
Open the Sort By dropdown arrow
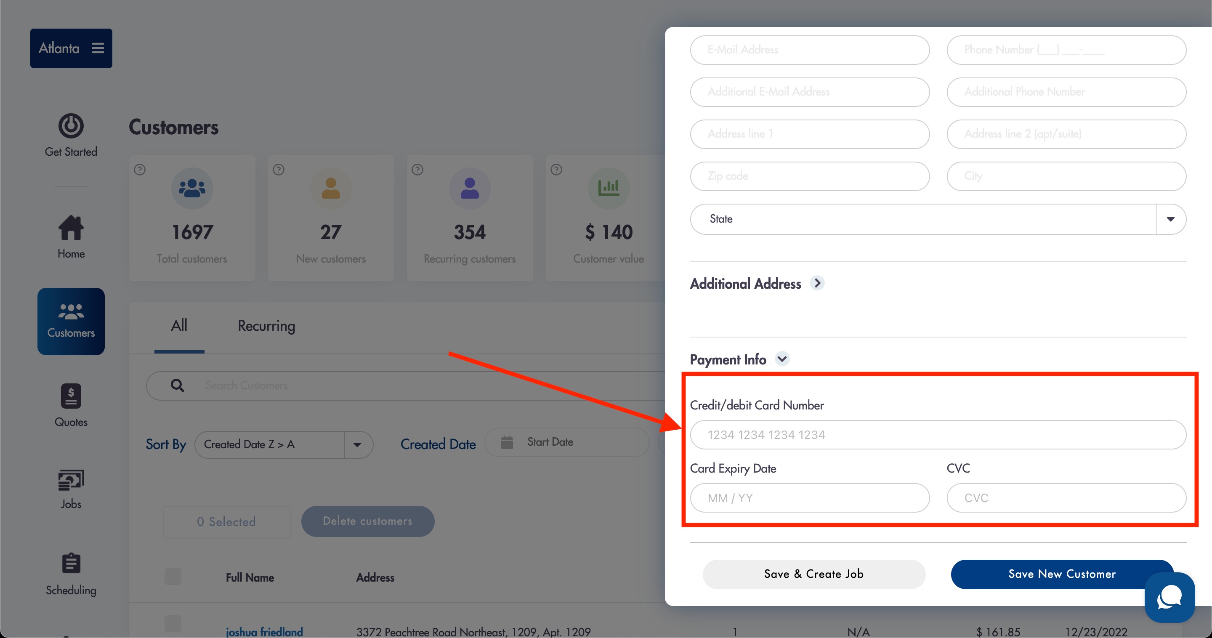point(358,445)
